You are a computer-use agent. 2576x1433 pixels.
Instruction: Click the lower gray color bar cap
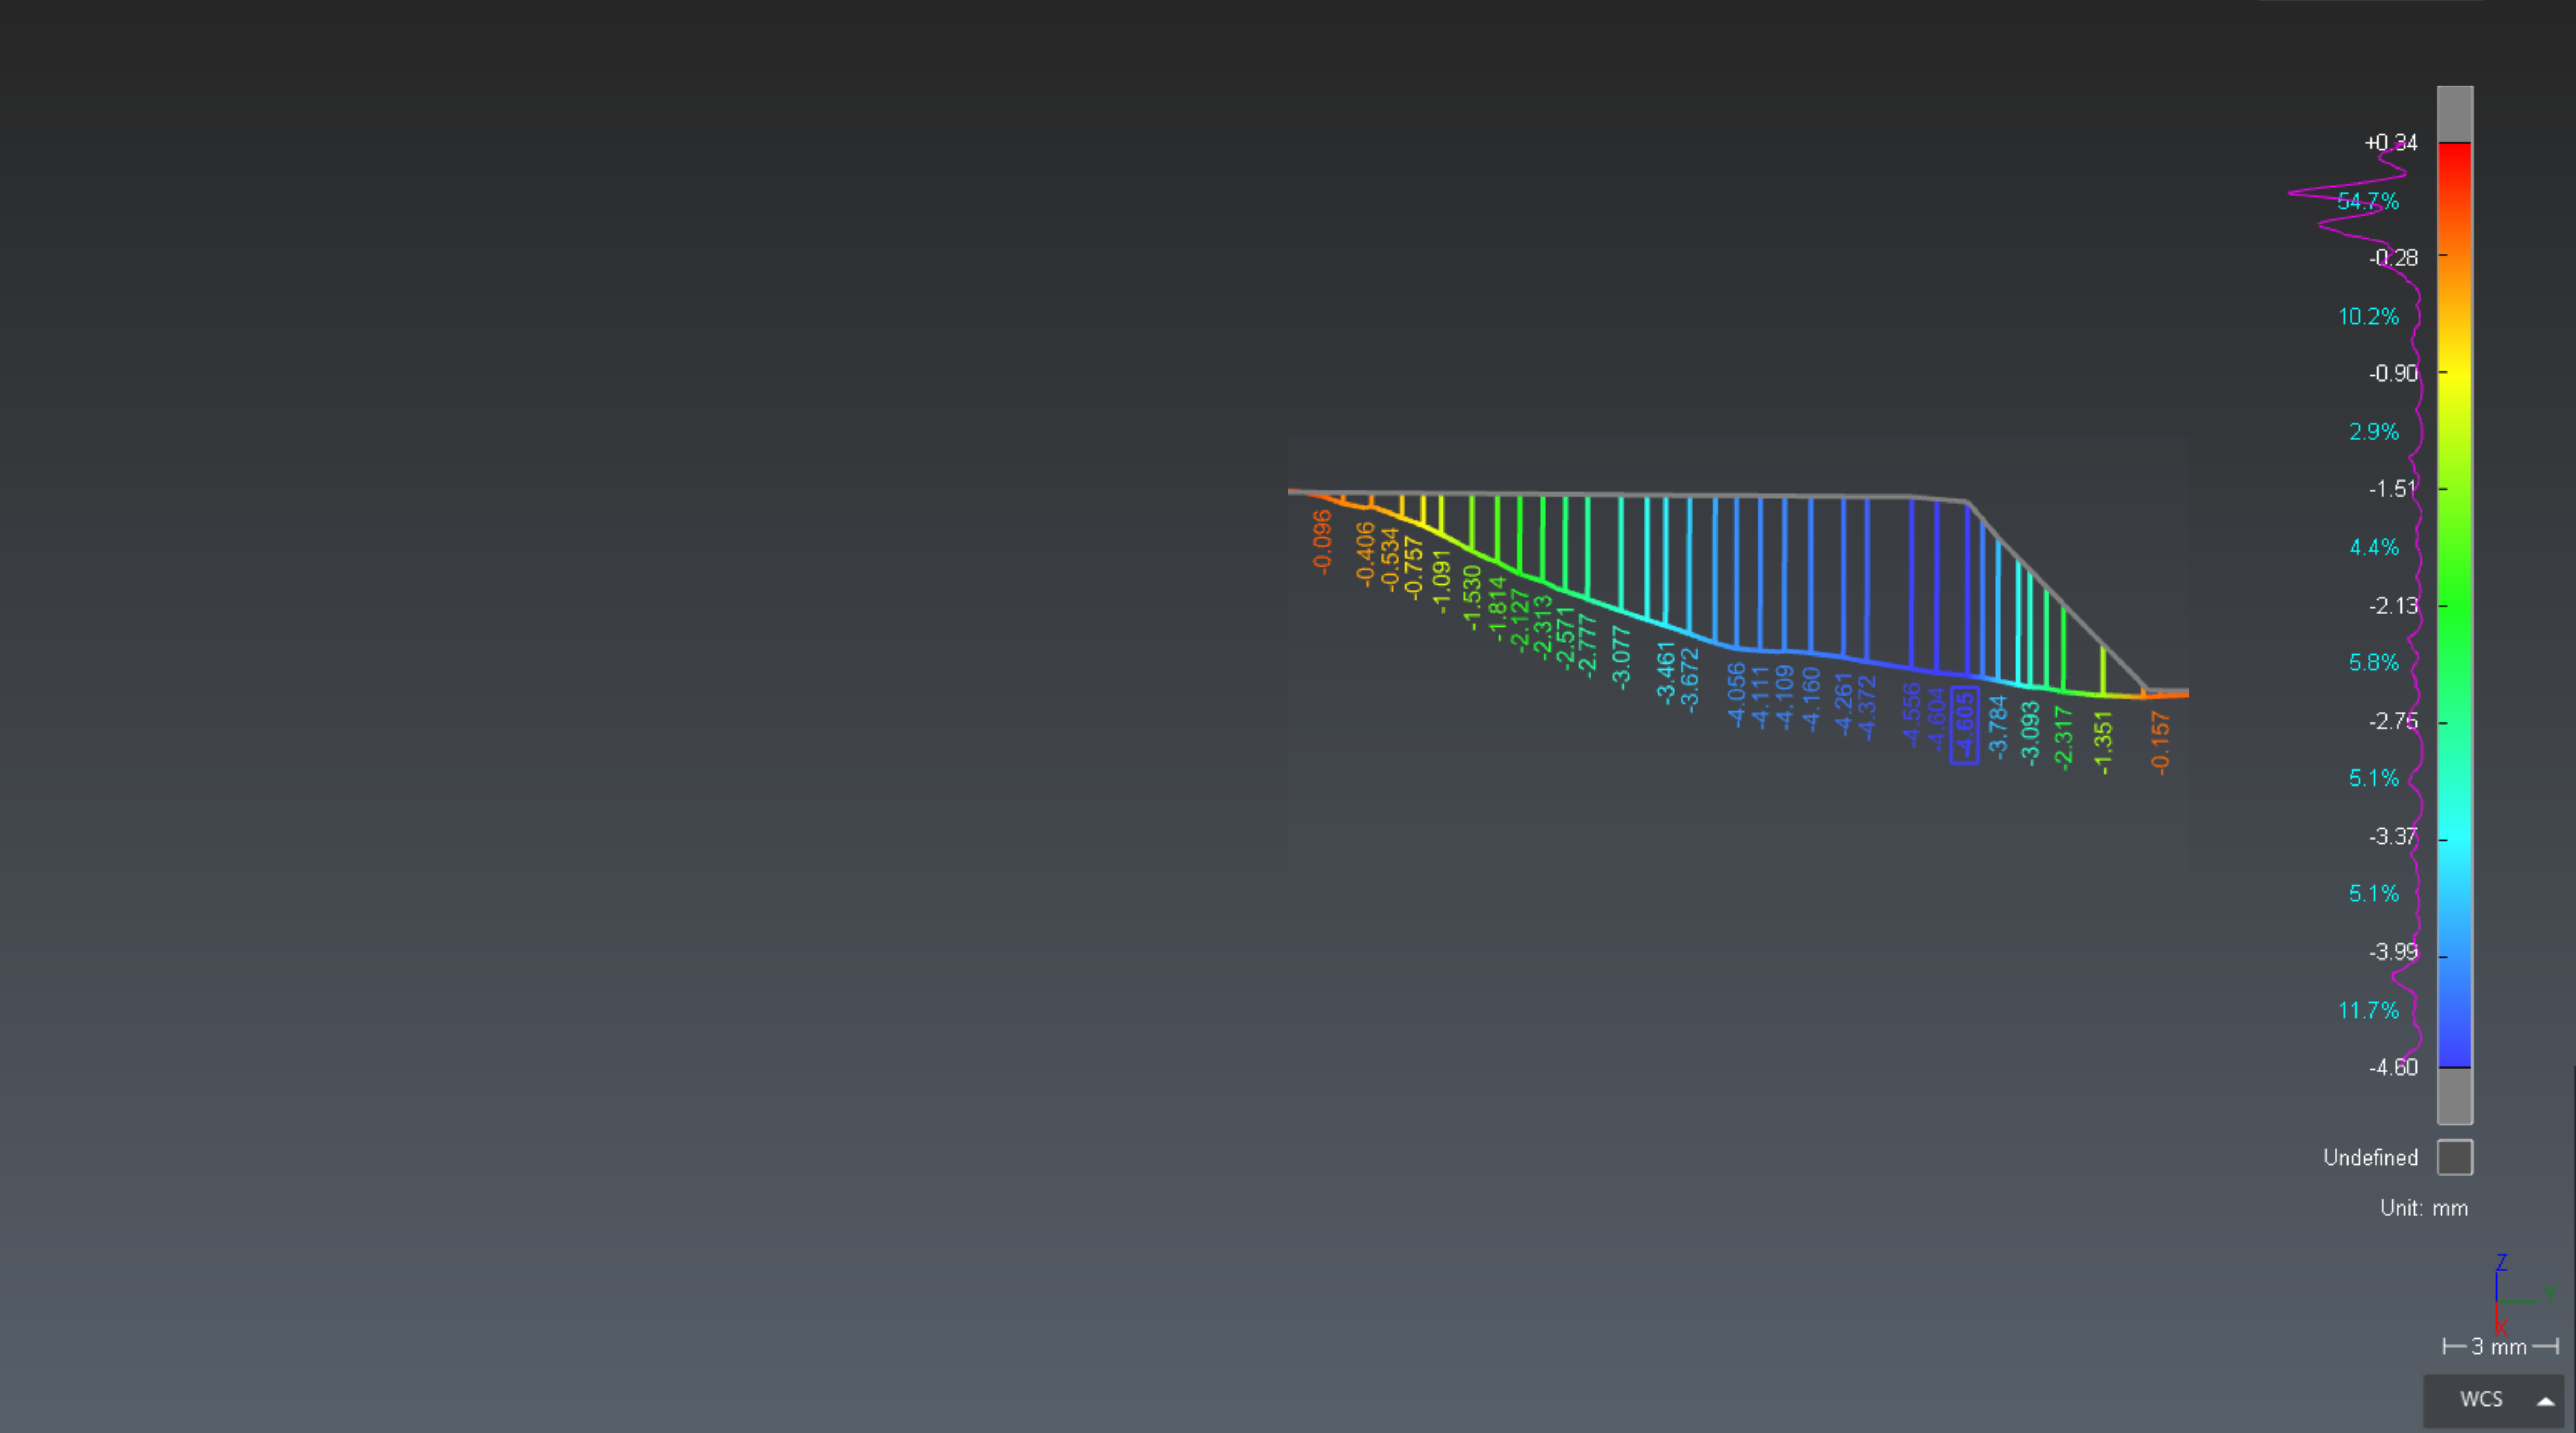tap(2454, 1095)
